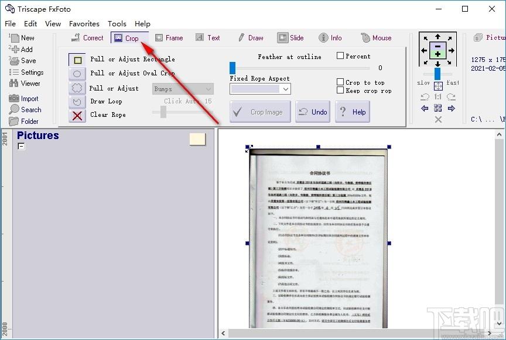506x340 pixels.
Task: Pan image right with right arrow
Action: [x=451, y=50]
